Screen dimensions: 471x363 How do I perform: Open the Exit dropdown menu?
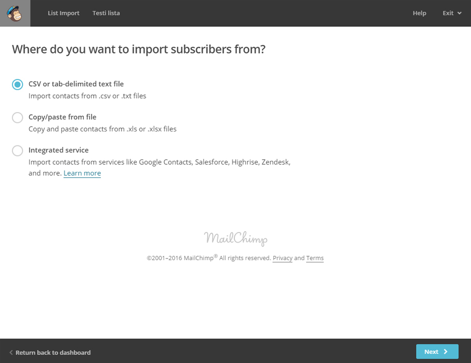(452, 13)
